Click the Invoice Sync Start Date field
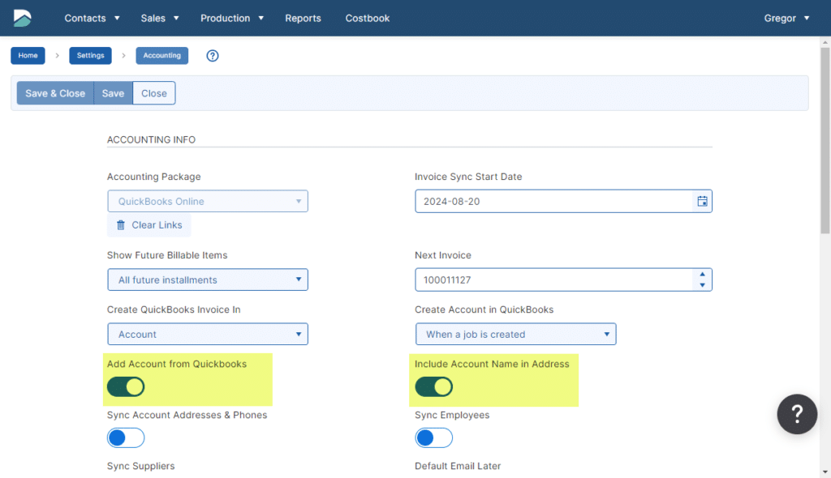831x478 pixels. coord(552,201)
